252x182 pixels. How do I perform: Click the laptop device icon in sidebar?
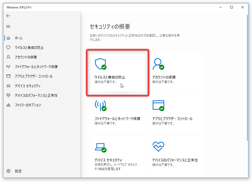click(8, 86)
